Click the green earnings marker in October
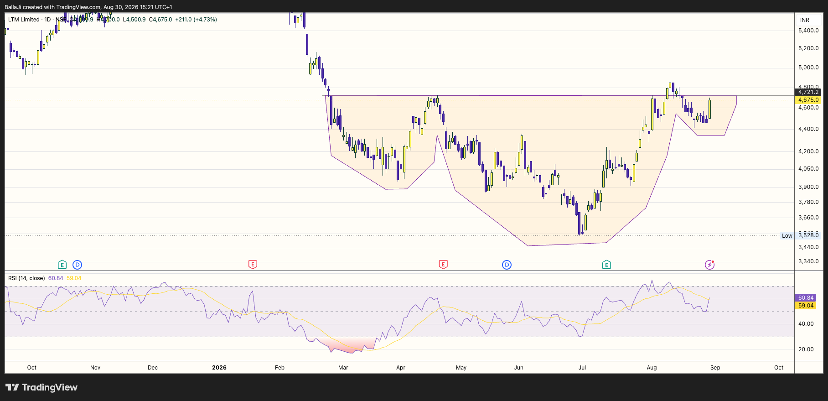The image size is (828, 401). click(x=62, y=265)
